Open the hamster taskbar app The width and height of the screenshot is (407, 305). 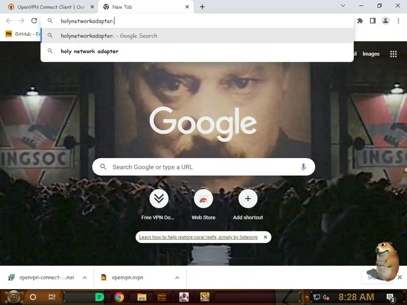[205, 297]
